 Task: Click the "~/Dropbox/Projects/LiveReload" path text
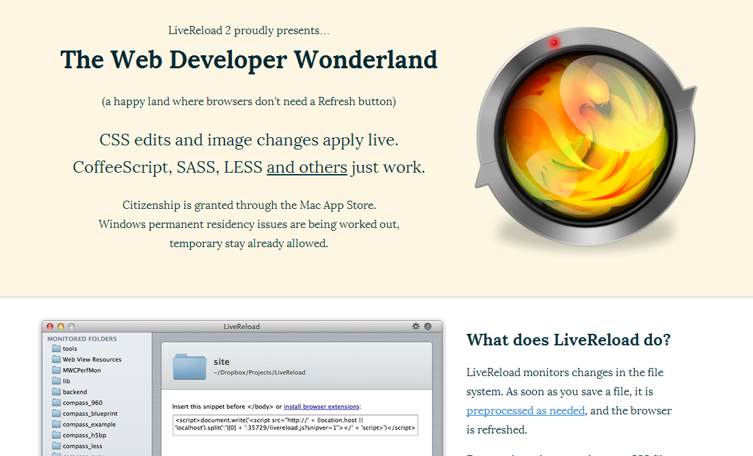point(259,373)
